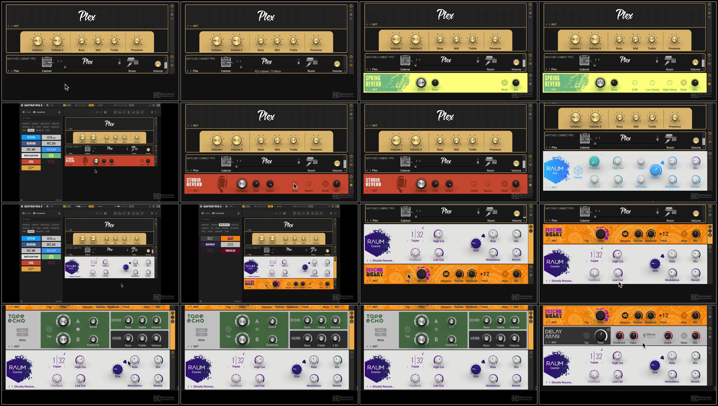The width and height of the screenshot is (718, 406).
Task: Click the Tap fingerprint icon on Delay Man
Action: (586, 335)
